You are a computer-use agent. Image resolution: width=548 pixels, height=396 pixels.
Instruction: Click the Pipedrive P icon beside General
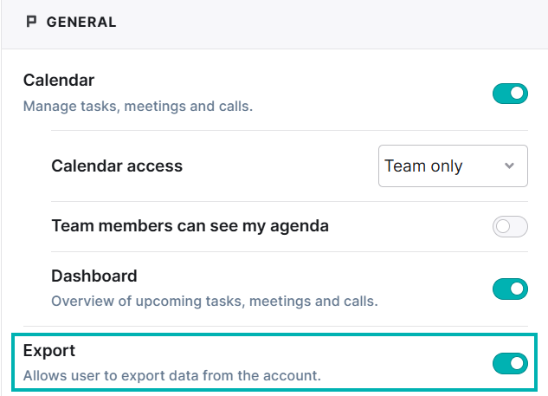point(32,23)
